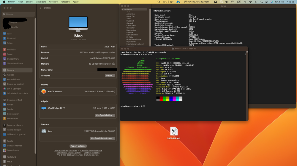Screen dimensions: 297x166
Task: Open Control Center in menu bar
Action: (x=266, y=2)
